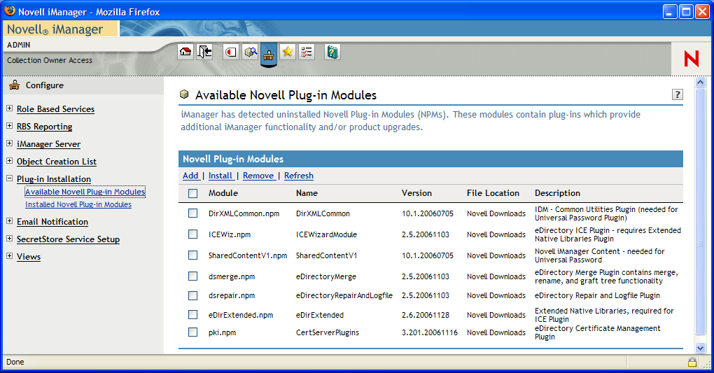714x373 pixels.
Task: Click the Name column header
Action: pyautogui.click(x=307, y=193)
